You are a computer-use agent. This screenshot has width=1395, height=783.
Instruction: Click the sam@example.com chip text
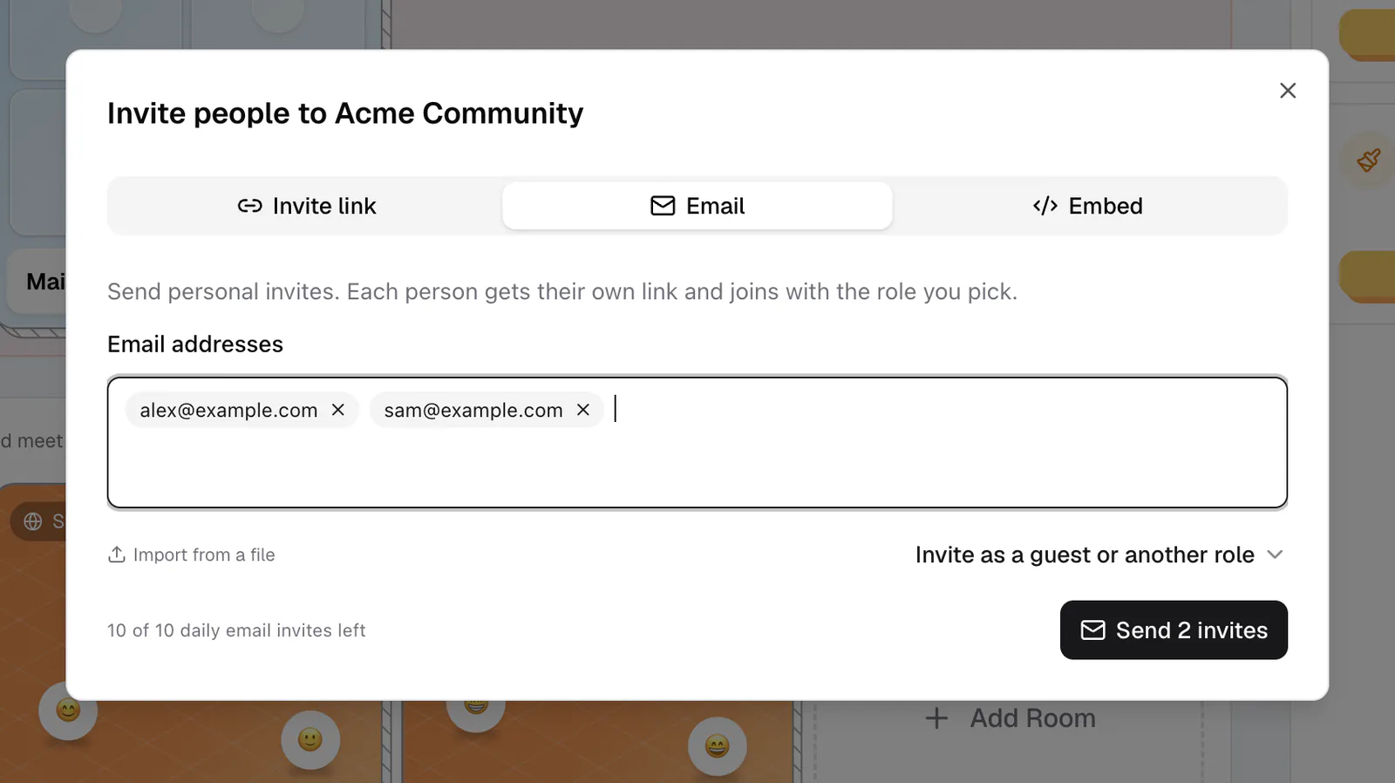point(473,410)
